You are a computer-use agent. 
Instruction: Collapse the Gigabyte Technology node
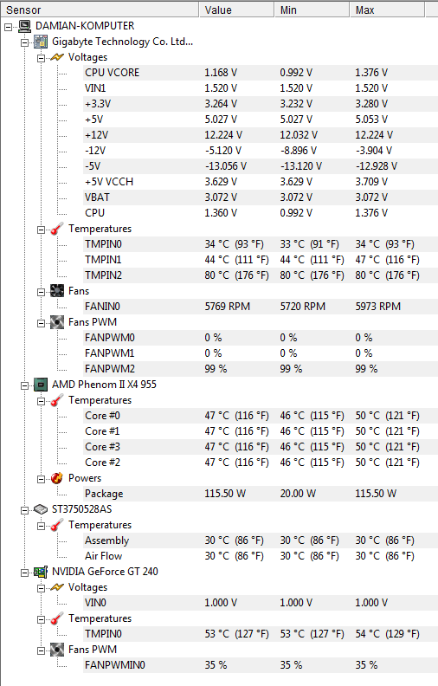pyautogui.click(x=25, y=42)
